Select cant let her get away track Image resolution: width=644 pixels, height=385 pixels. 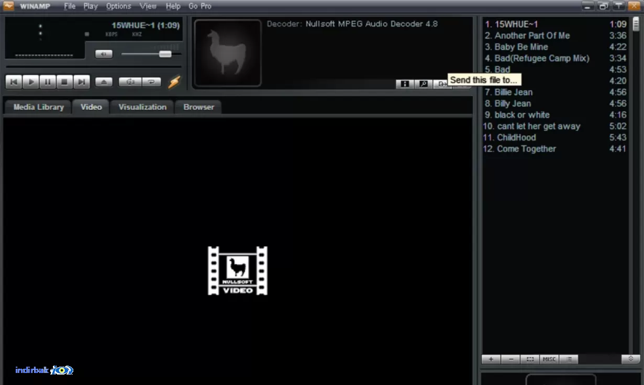555,126
